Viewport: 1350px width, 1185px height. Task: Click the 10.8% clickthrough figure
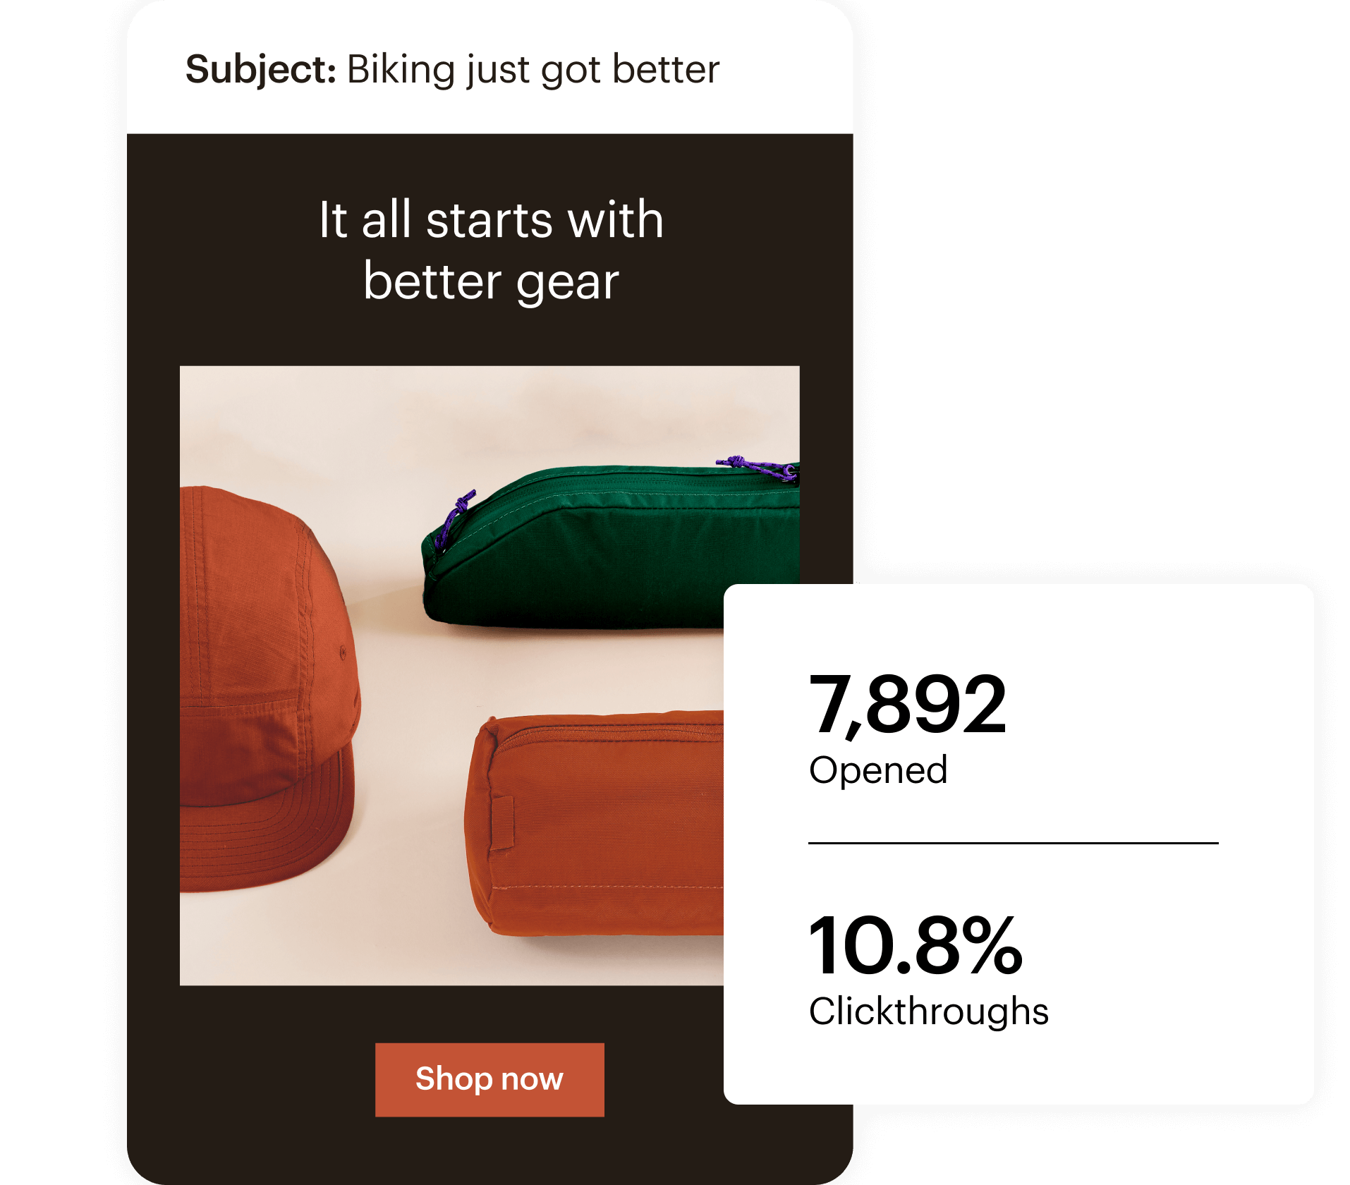pos(916,945)
